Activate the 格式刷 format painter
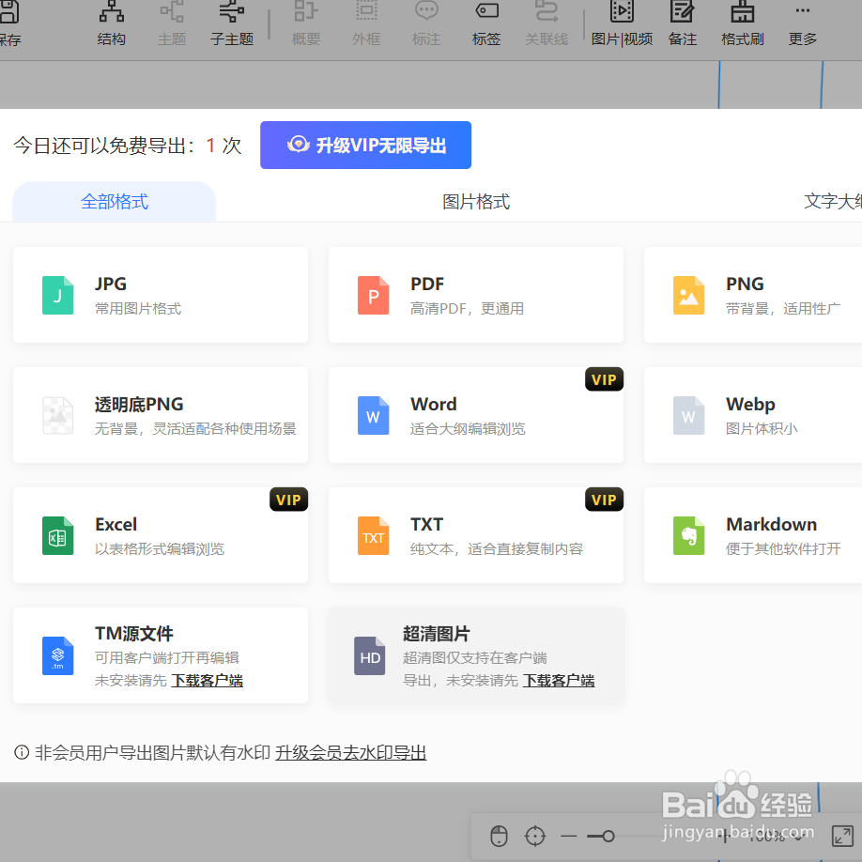Screen dimensions: 862x862 [742, 23]
